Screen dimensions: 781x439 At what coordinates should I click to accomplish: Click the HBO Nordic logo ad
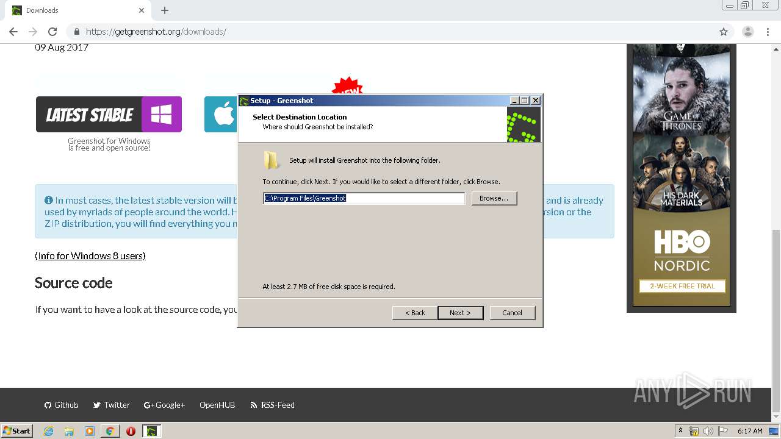pyautogui.click(x=682, y=251)
